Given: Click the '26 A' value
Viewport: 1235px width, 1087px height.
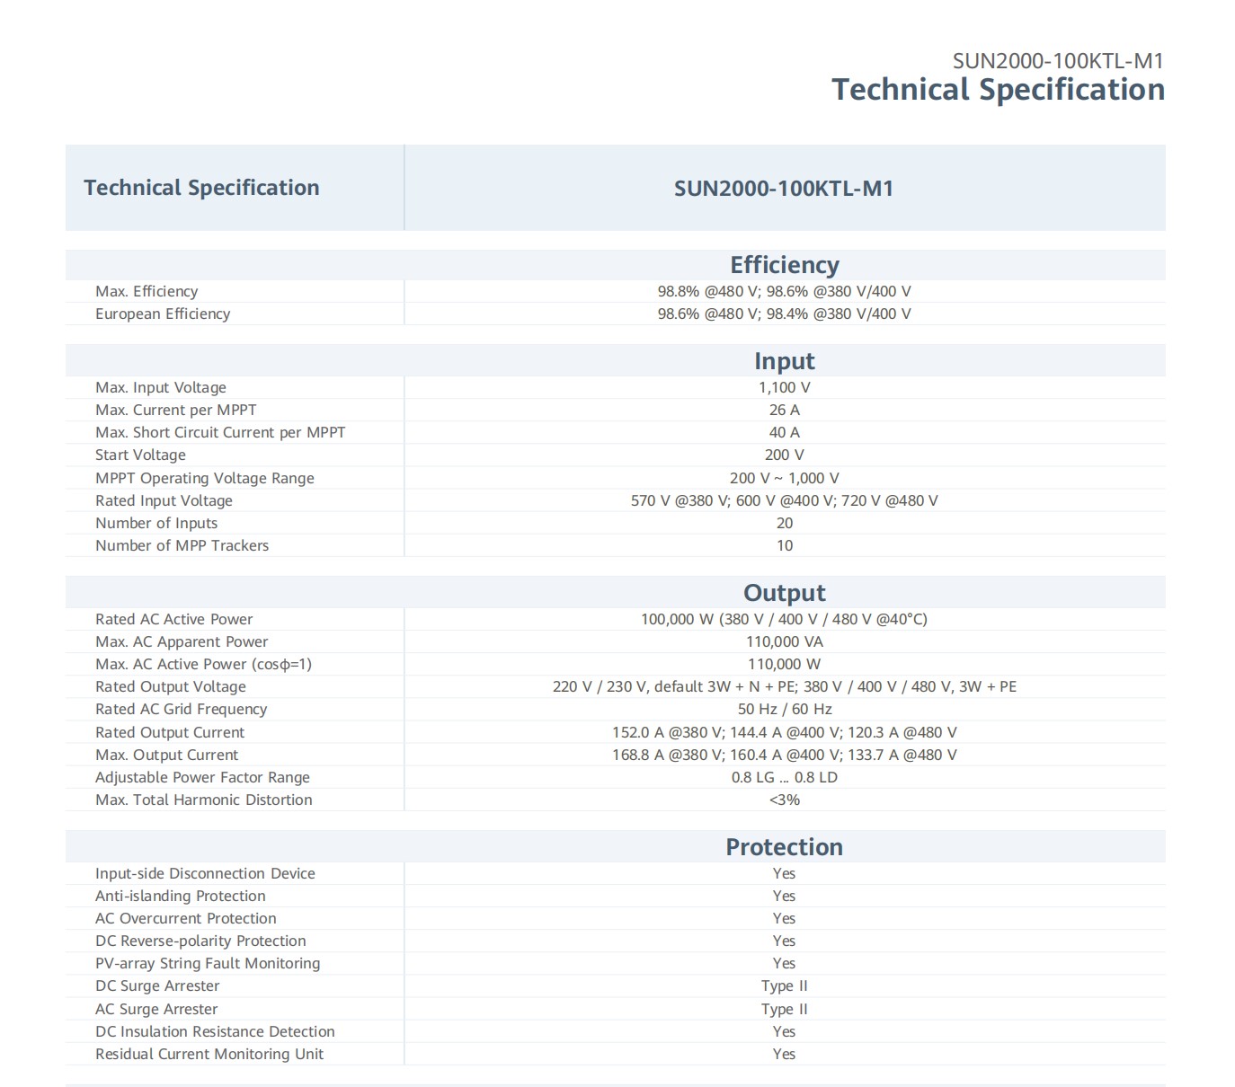Looking at the screenshot, I should 785,410.
